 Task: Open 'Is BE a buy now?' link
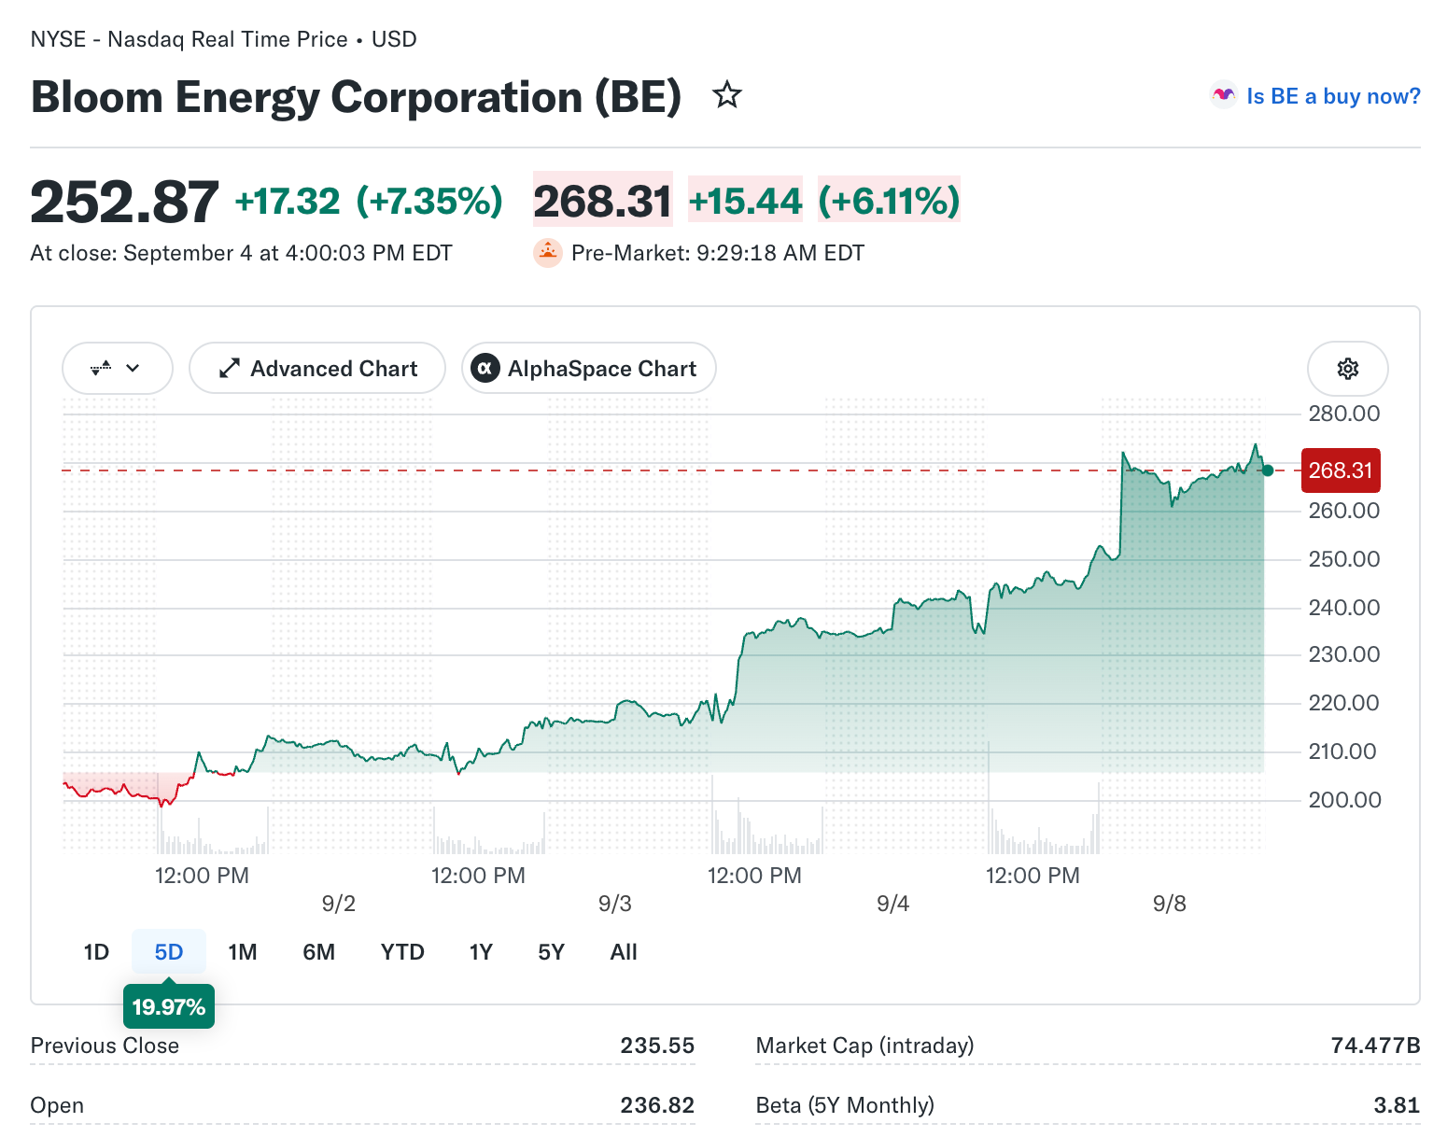coord(1333,96)
